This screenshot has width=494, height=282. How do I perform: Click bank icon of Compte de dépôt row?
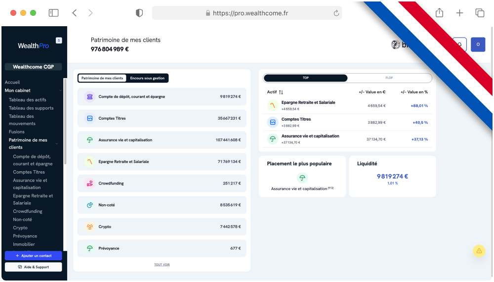[90, 97]
